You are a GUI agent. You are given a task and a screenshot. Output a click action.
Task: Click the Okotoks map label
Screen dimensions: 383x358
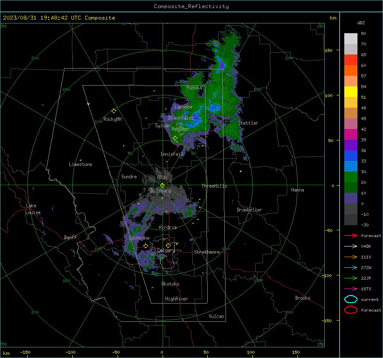click(170, 284)
